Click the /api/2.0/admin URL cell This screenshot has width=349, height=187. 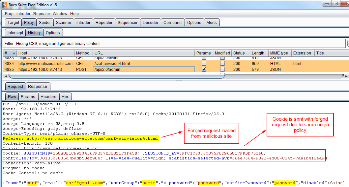pyautogui.click(x=144, y=69)
